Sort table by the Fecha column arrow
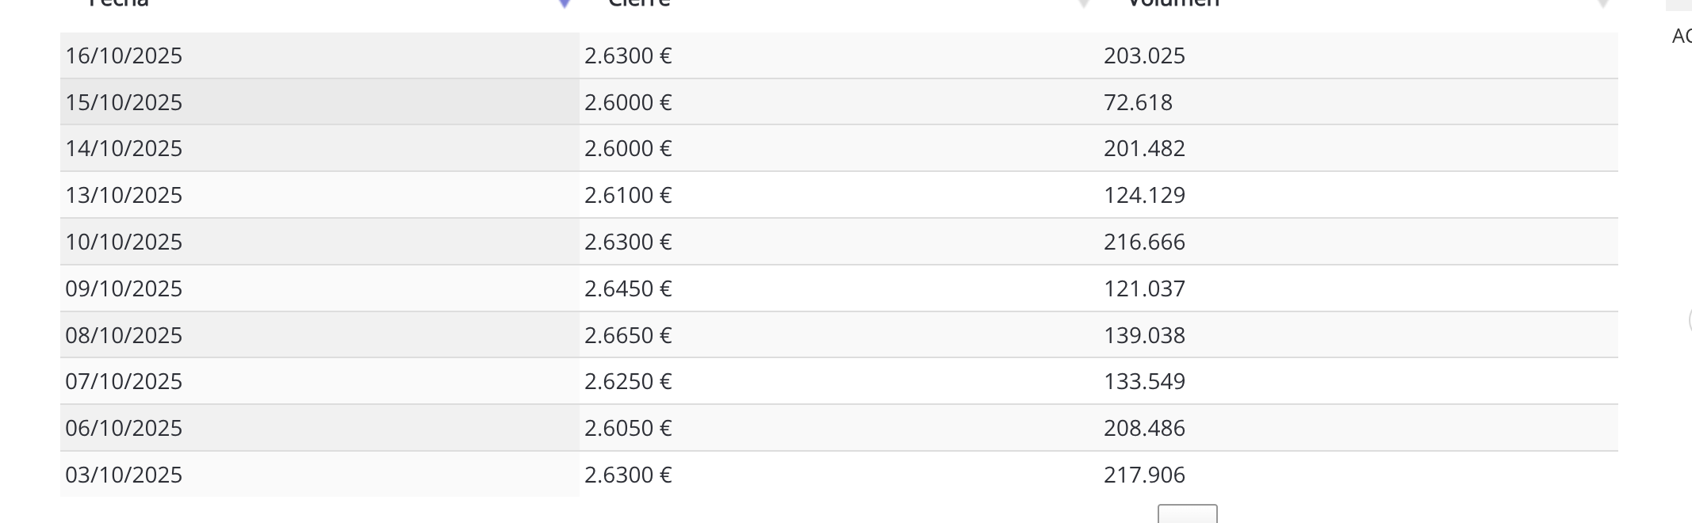The image size is (1692, 523). point(565,4)
